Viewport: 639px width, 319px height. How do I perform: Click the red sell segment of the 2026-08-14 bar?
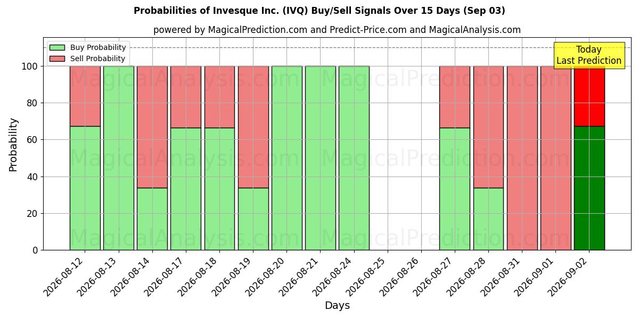pyautogui.click(x=152, y=127)
